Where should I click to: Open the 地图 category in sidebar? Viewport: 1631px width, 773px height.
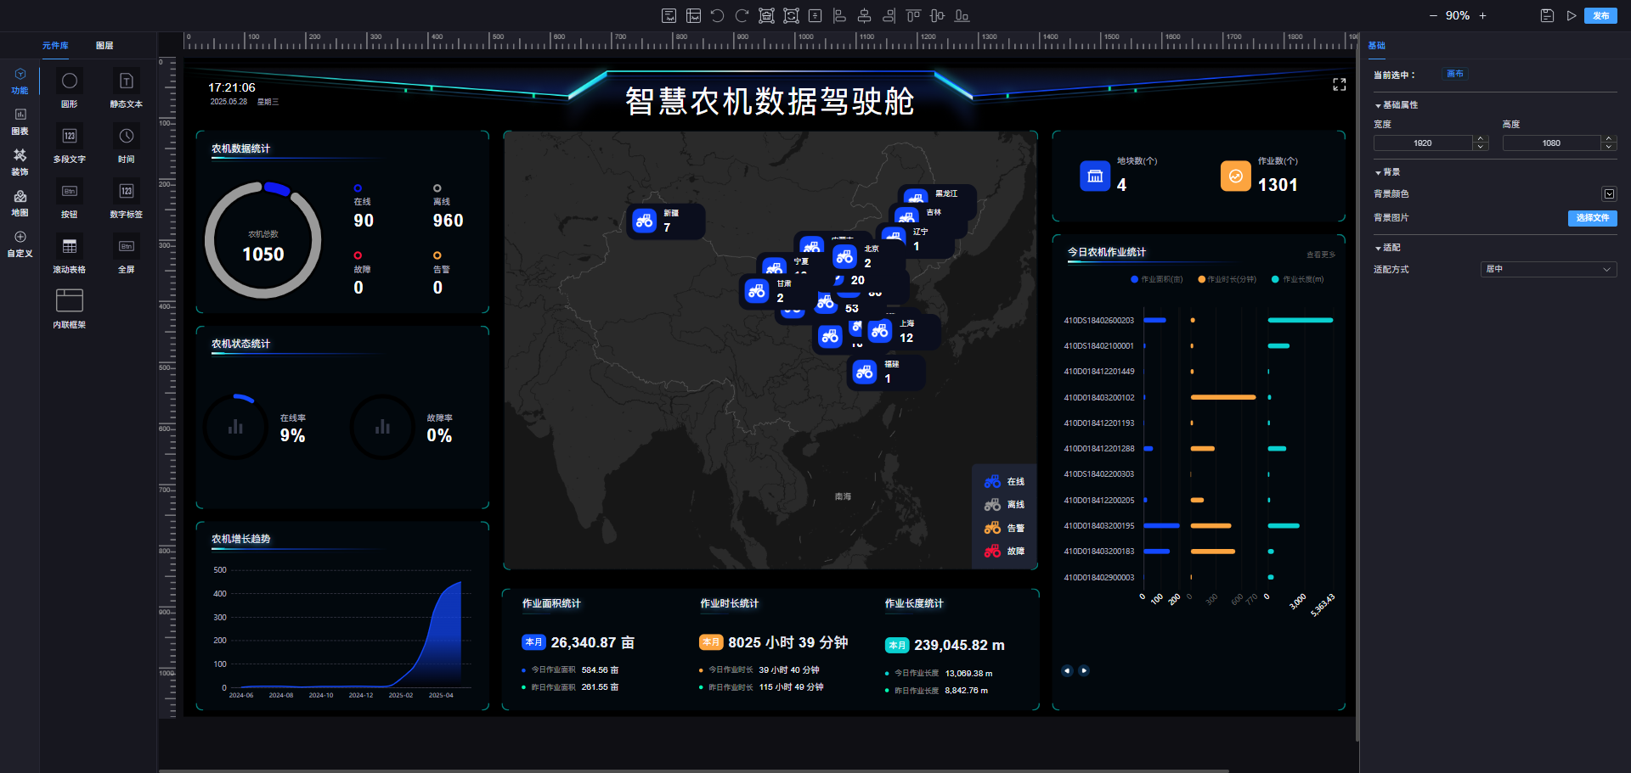pos(20,203)
